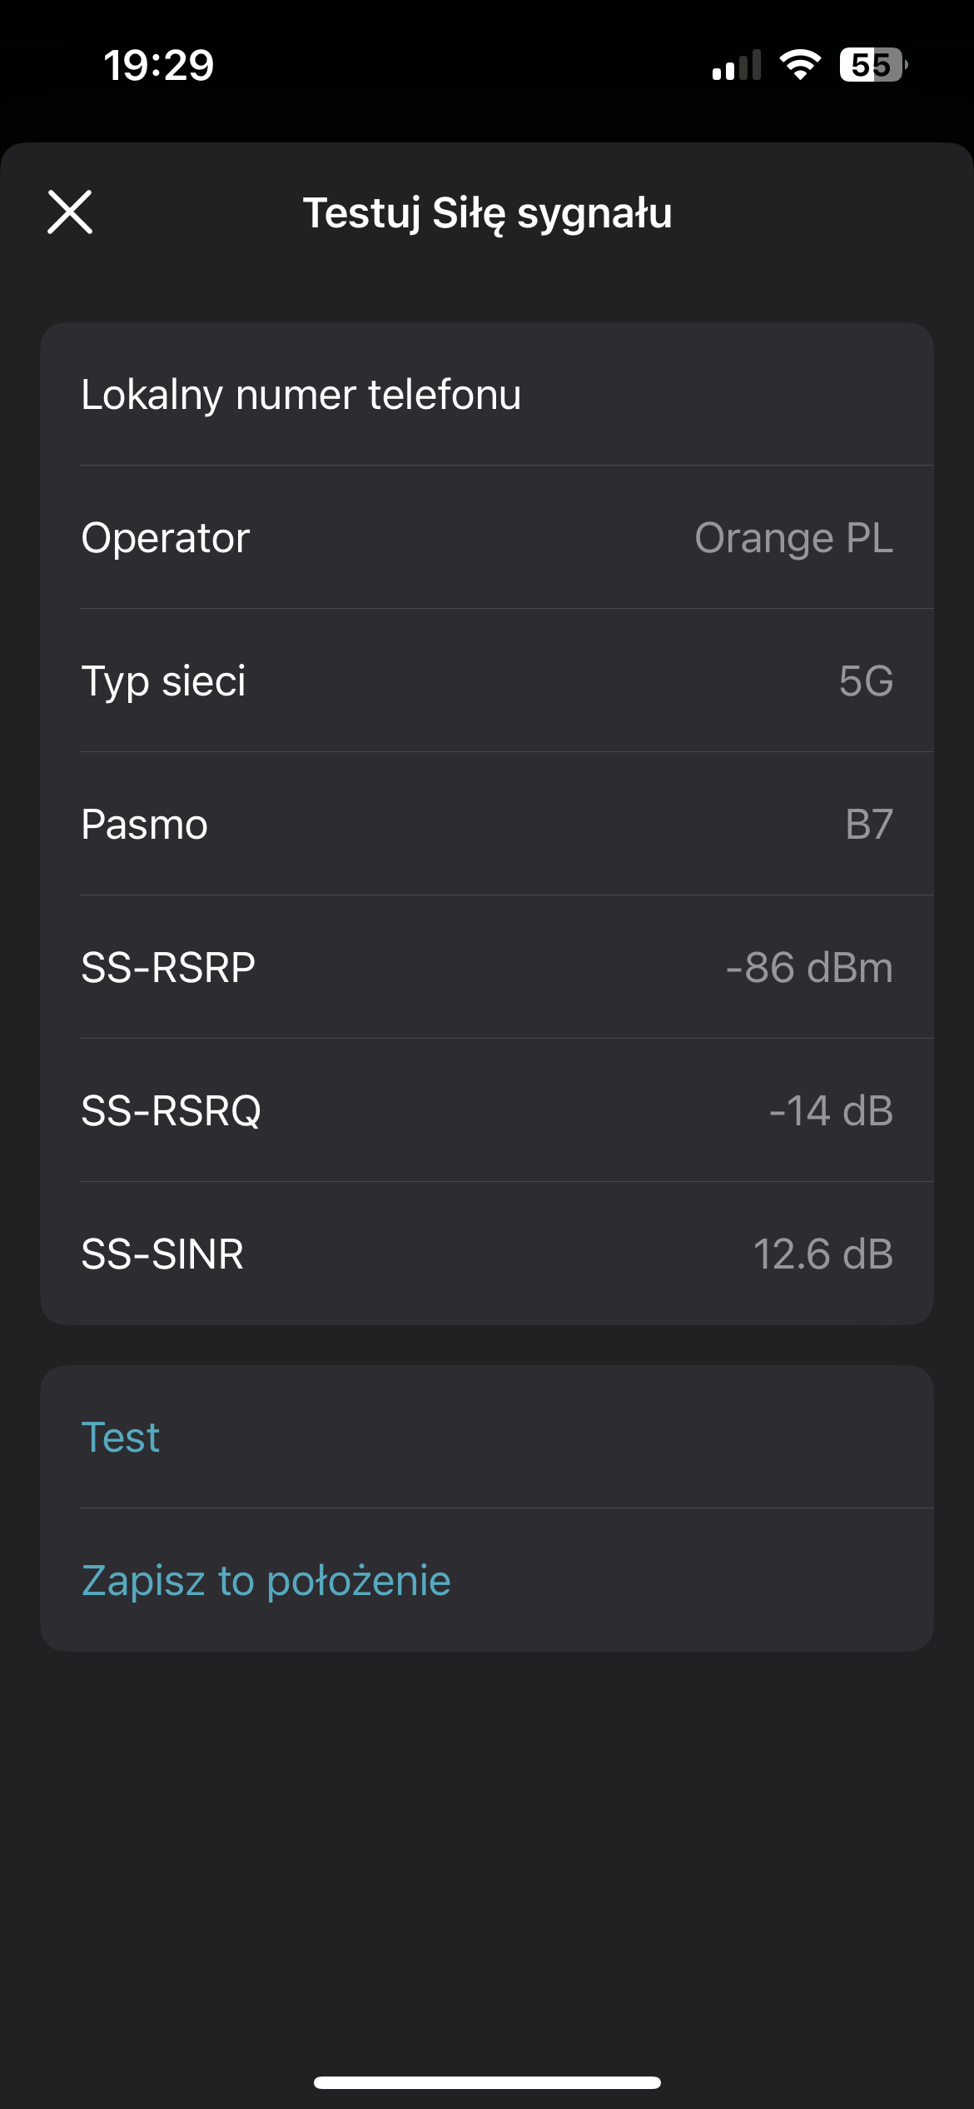Image resolution: width=974 pixels, height=2109 pixels.
Task: Select the Lokalny numer telefonu row
Action: (301, 394)
